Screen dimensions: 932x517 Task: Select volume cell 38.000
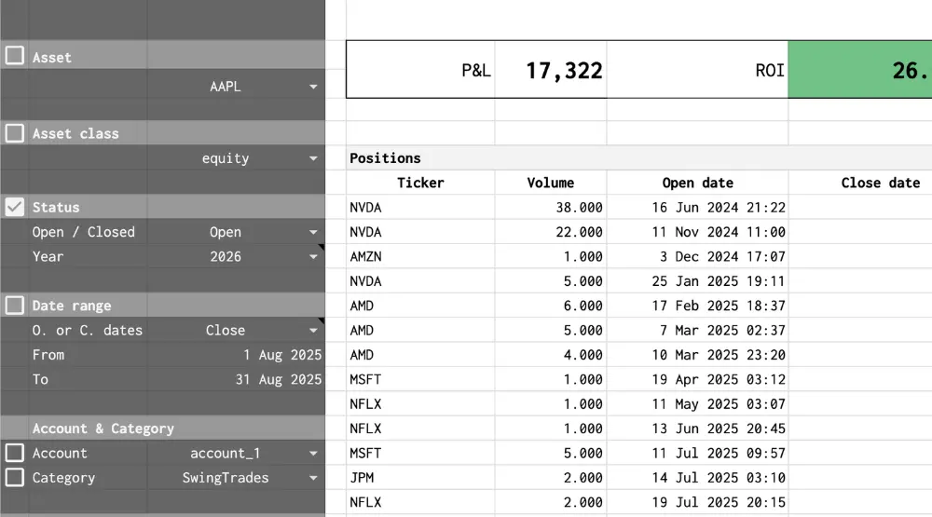click(551, 208)
